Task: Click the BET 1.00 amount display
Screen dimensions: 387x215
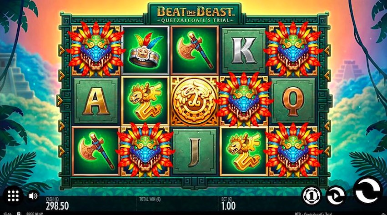Action: 229,204
